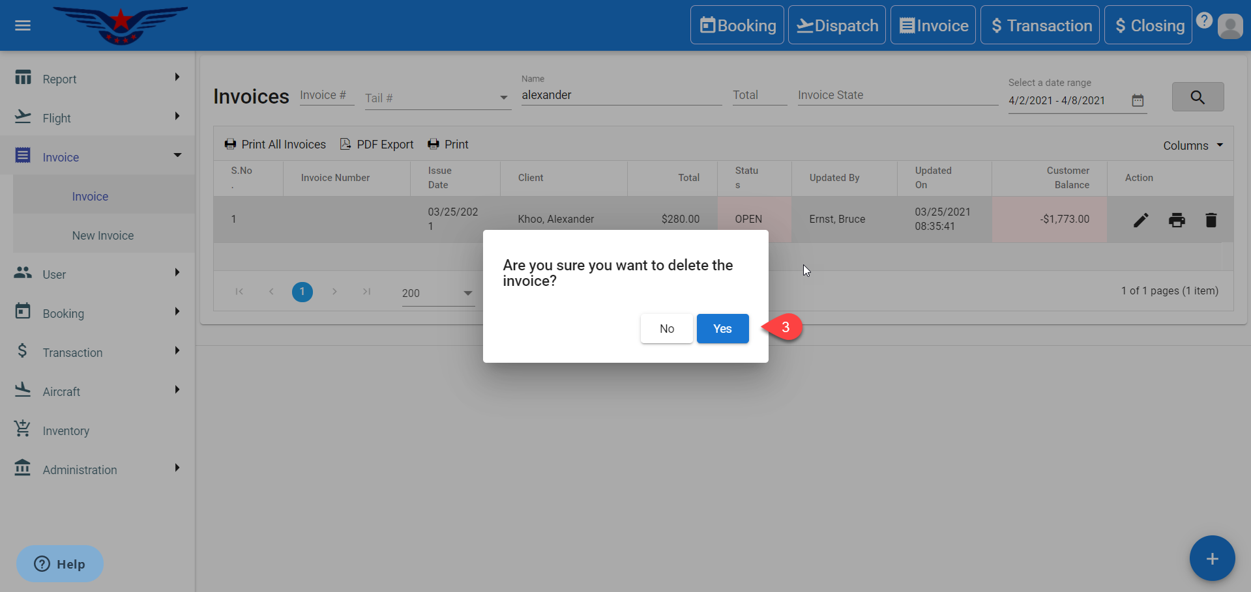Image resolution: width=1251 pixels, height=592 pixels.
Task: Click the trash delete icon in the invoice row
Action: point(1211,220)
